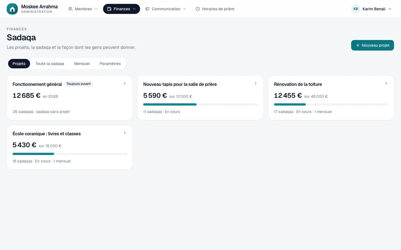Switch to the Toute la sadaqa tab
This screenshot has width=401, height=250.
50,64
